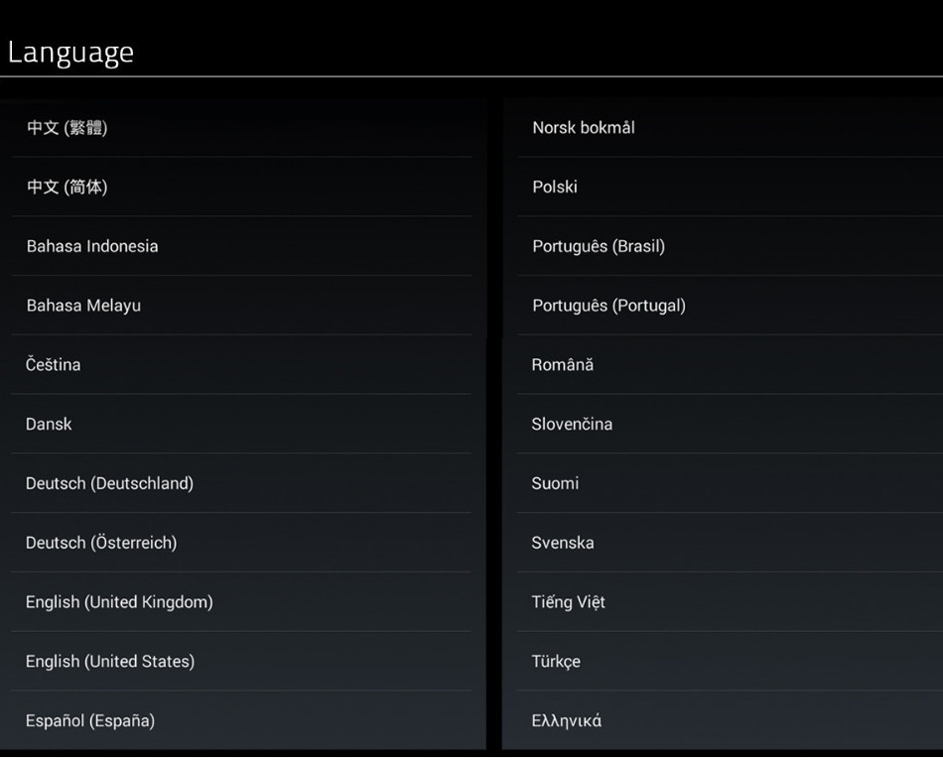
Task: Switch language to English (United States)
Action: point(110,662)
